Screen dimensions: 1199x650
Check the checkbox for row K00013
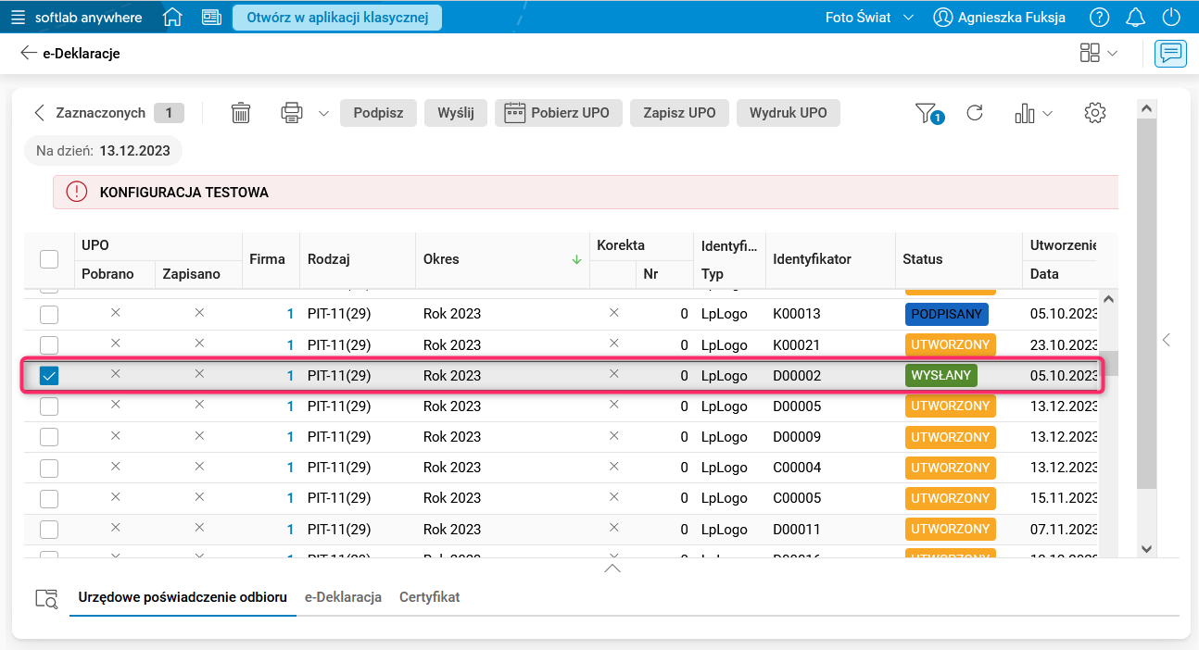click(x=49, y=314)
